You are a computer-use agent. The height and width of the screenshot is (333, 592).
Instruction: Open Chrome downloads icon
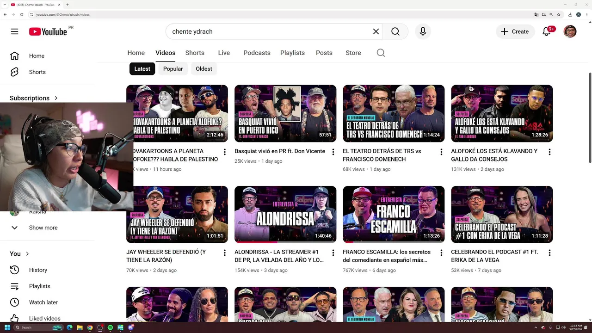coord(570,14)
